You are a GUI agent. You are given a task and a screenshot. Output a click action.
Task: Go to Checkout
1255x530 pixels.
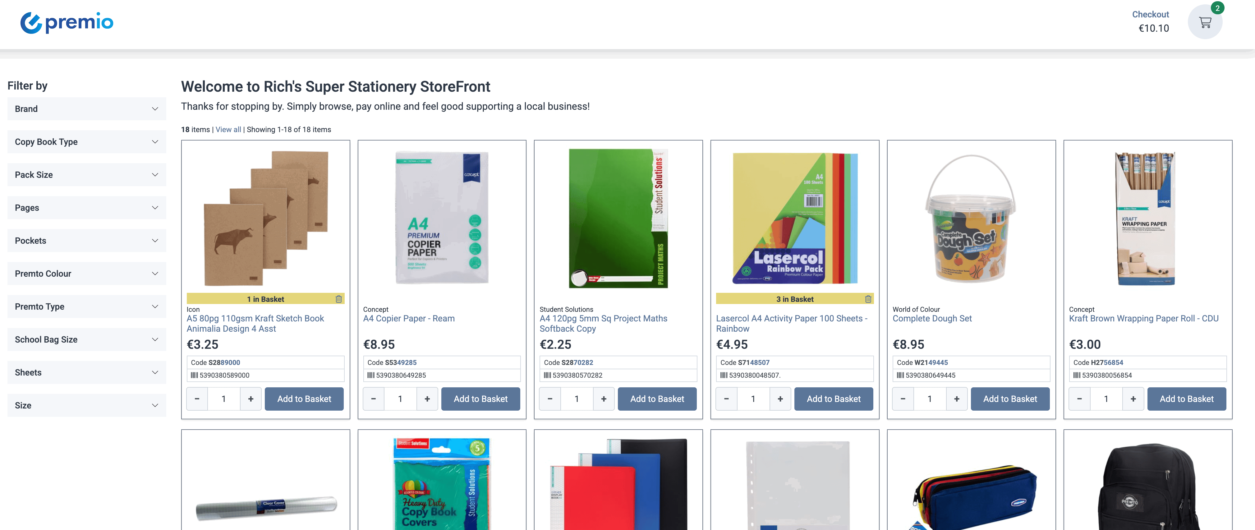[1150, 15]
